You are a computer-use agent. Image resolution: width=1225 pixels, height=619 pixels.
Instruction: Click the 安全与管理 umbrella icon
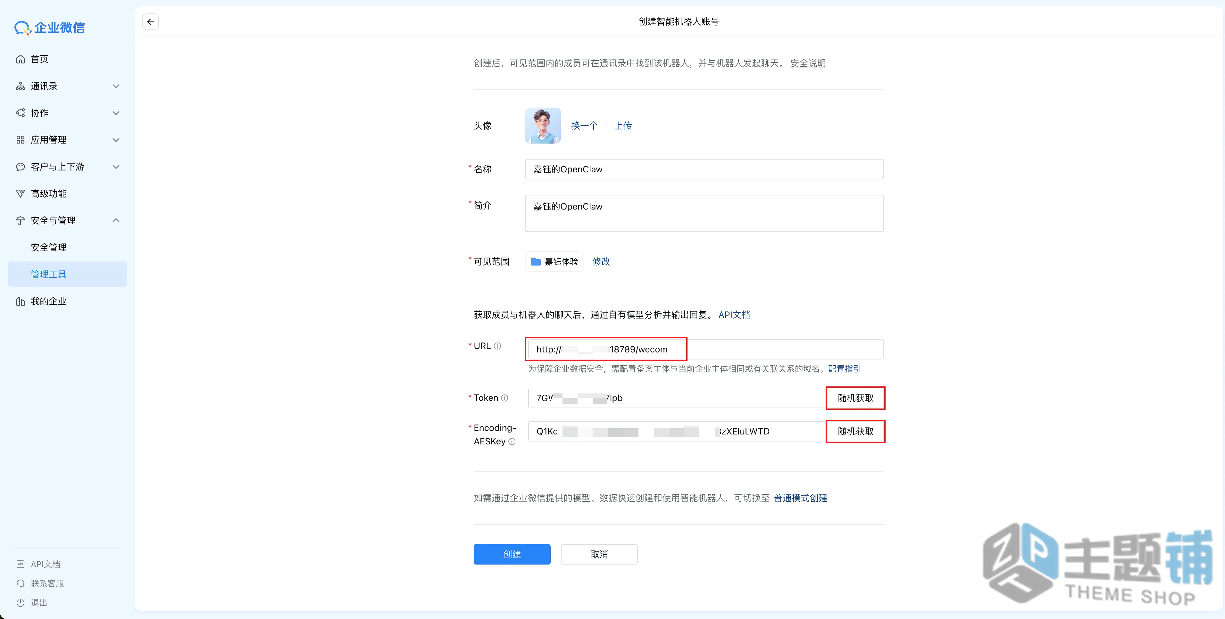[x=21, y=221]
